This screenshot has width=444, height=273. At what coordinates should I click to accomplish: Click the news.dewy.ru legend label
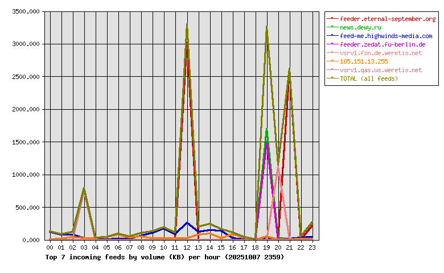click(x=360, y=27)
